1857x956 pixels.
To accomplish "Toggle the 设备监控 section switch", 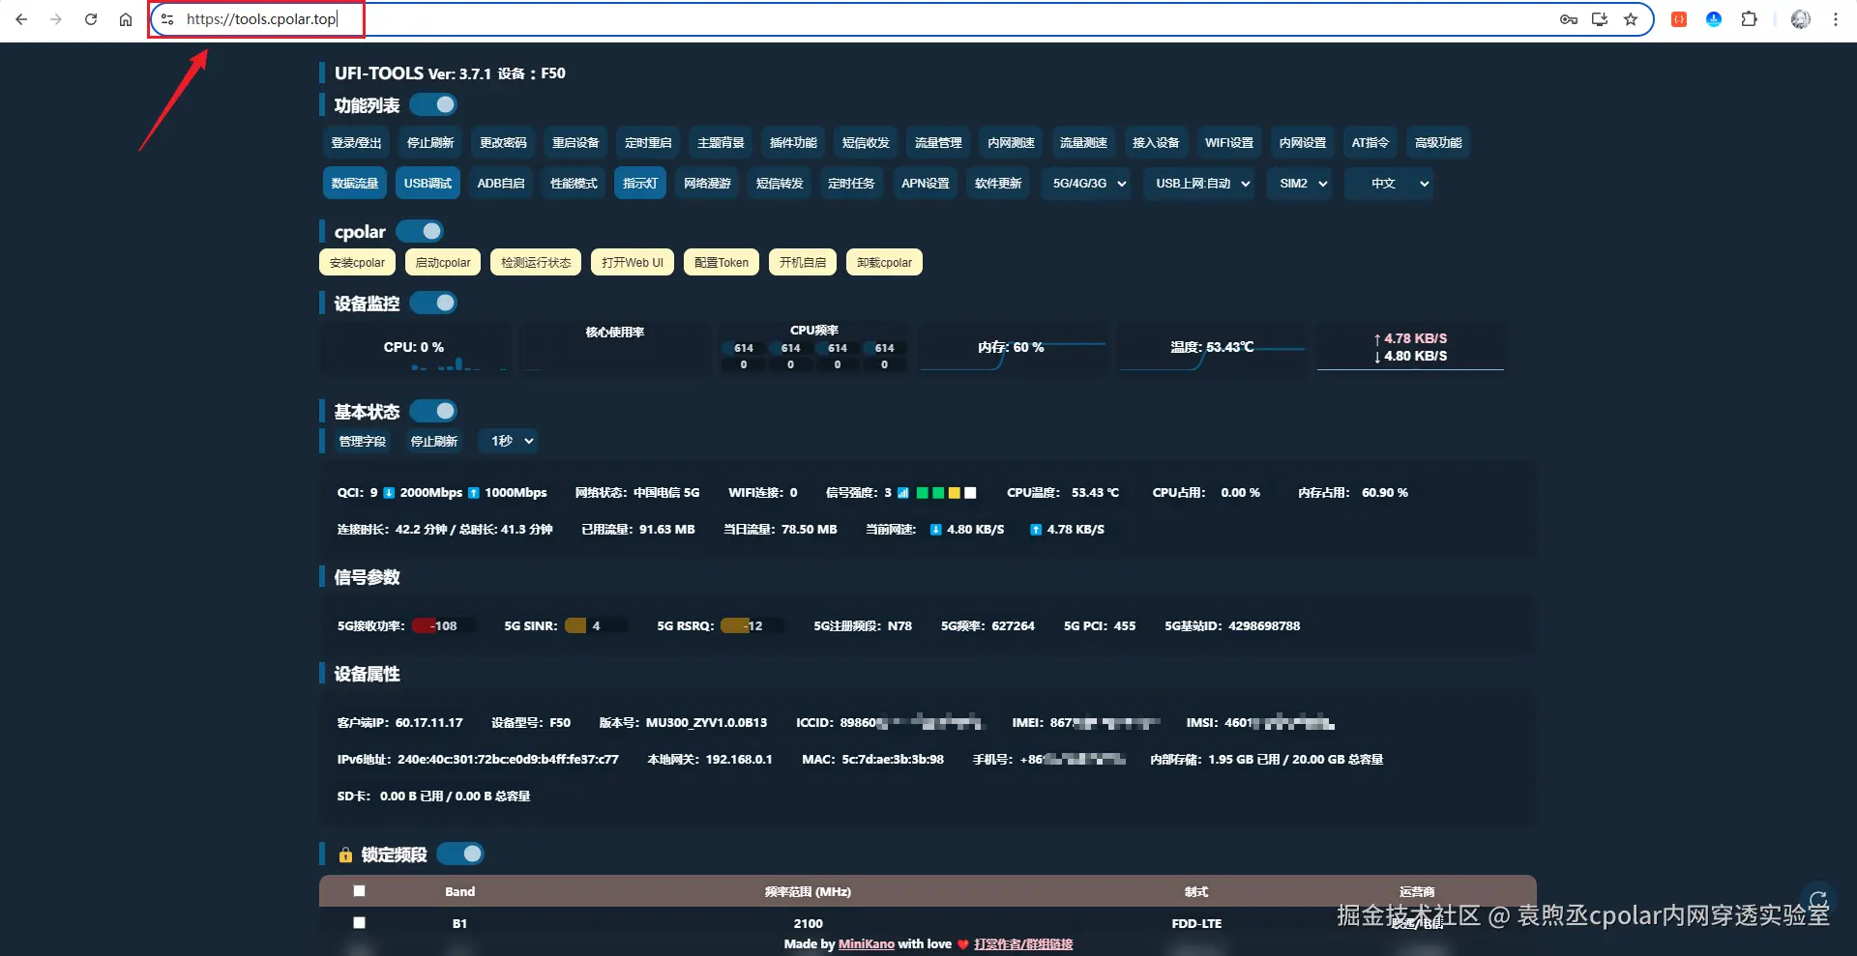I will click(433, 303).
